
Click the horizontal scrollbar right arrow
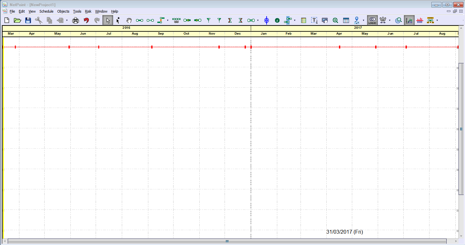(x=456, y=241)
